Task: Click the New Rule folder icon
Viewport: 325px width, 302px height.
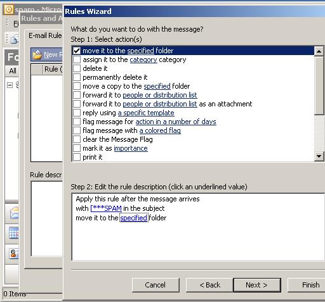Action: tap(37, 54)
